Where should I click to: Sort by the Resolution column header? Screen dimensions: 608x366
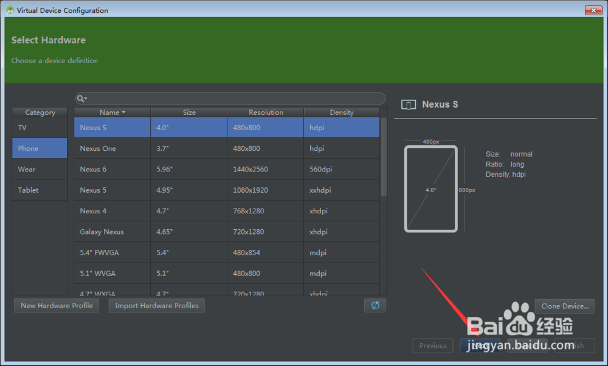click(266, 112)
